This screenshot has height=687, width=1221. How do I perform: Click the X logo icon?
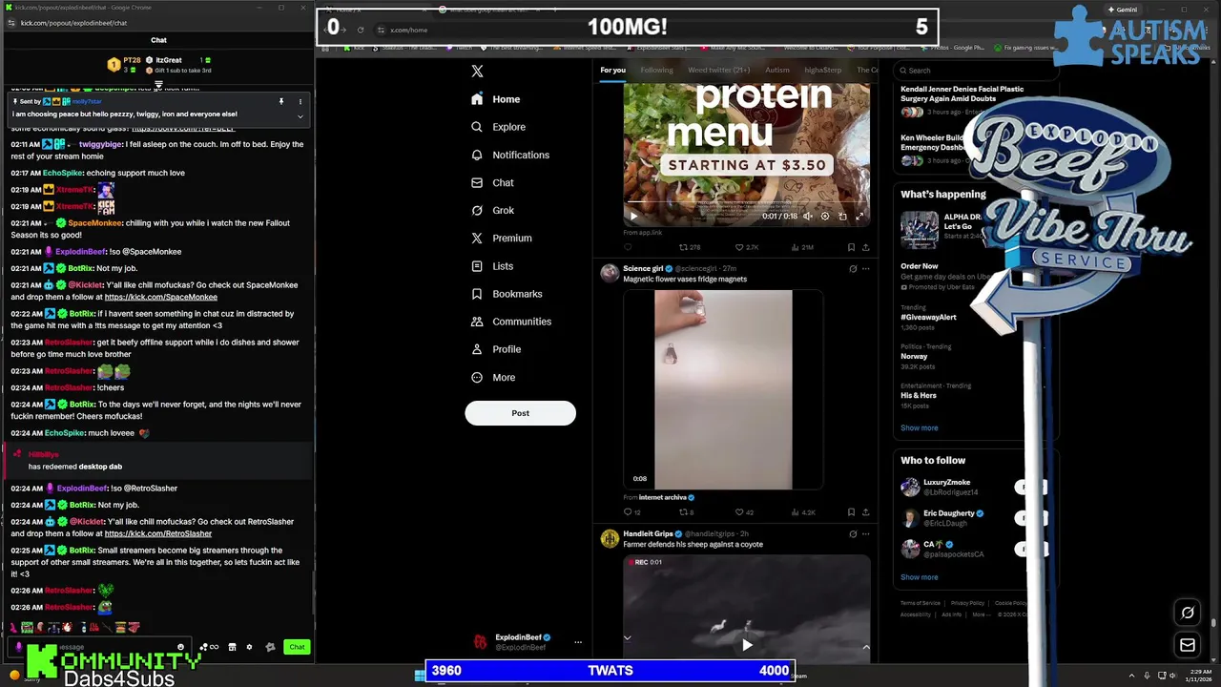tap(477, 72)
